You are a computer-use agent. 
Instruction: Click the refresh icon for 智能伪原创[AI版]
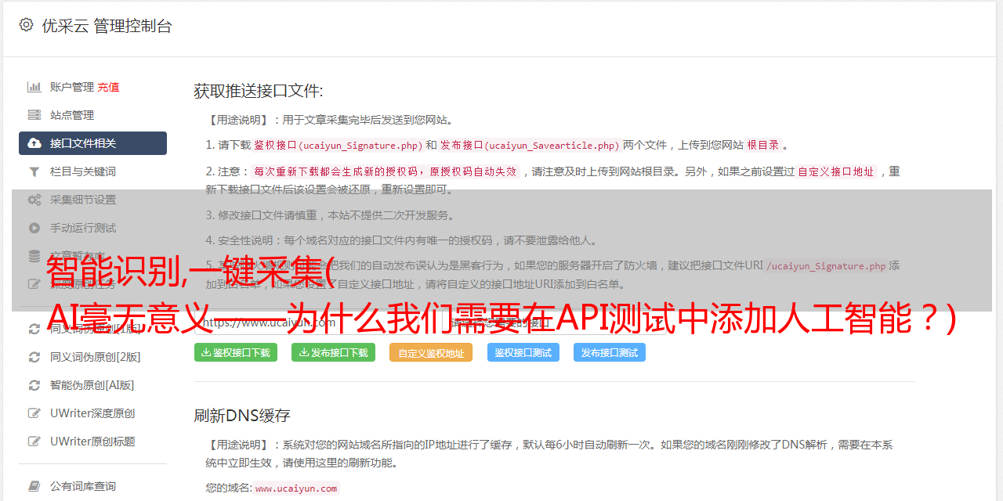(x=34, y=385)
